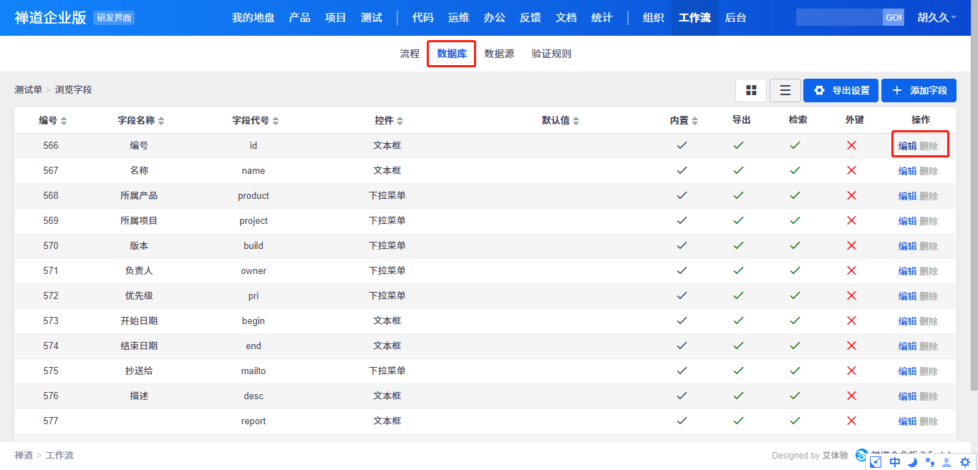Sort by 编号 column arrows
The width and height of the screenshot is (978, 470).
[64, 121]
